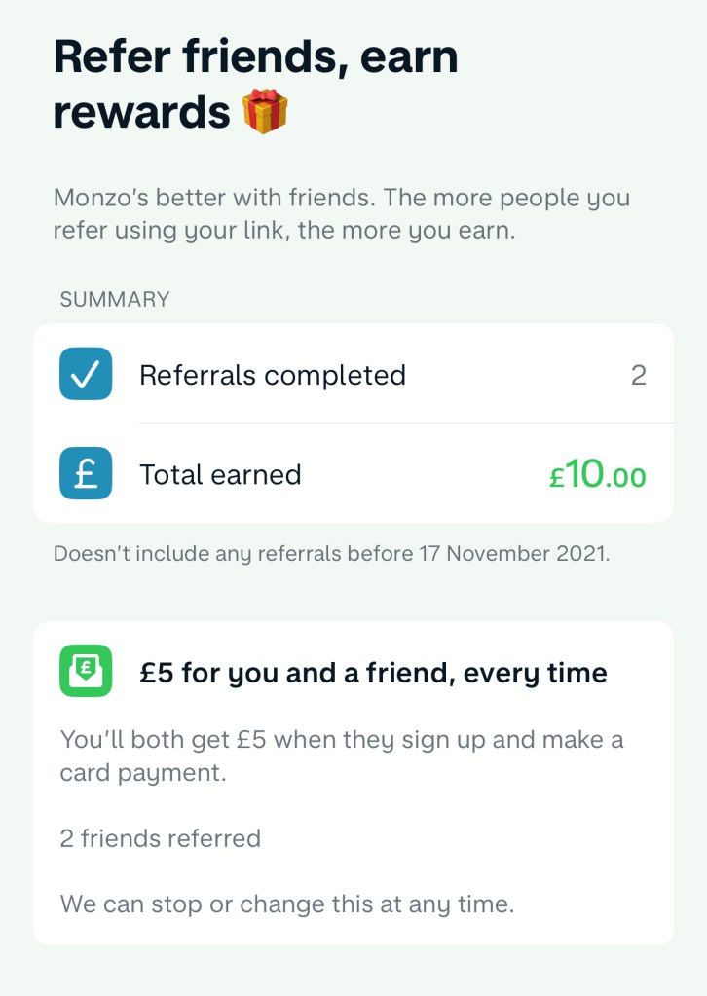Tap the 2 friends referred line
The width and height of the screenshot is (707, 996).
tap(161, 838)
